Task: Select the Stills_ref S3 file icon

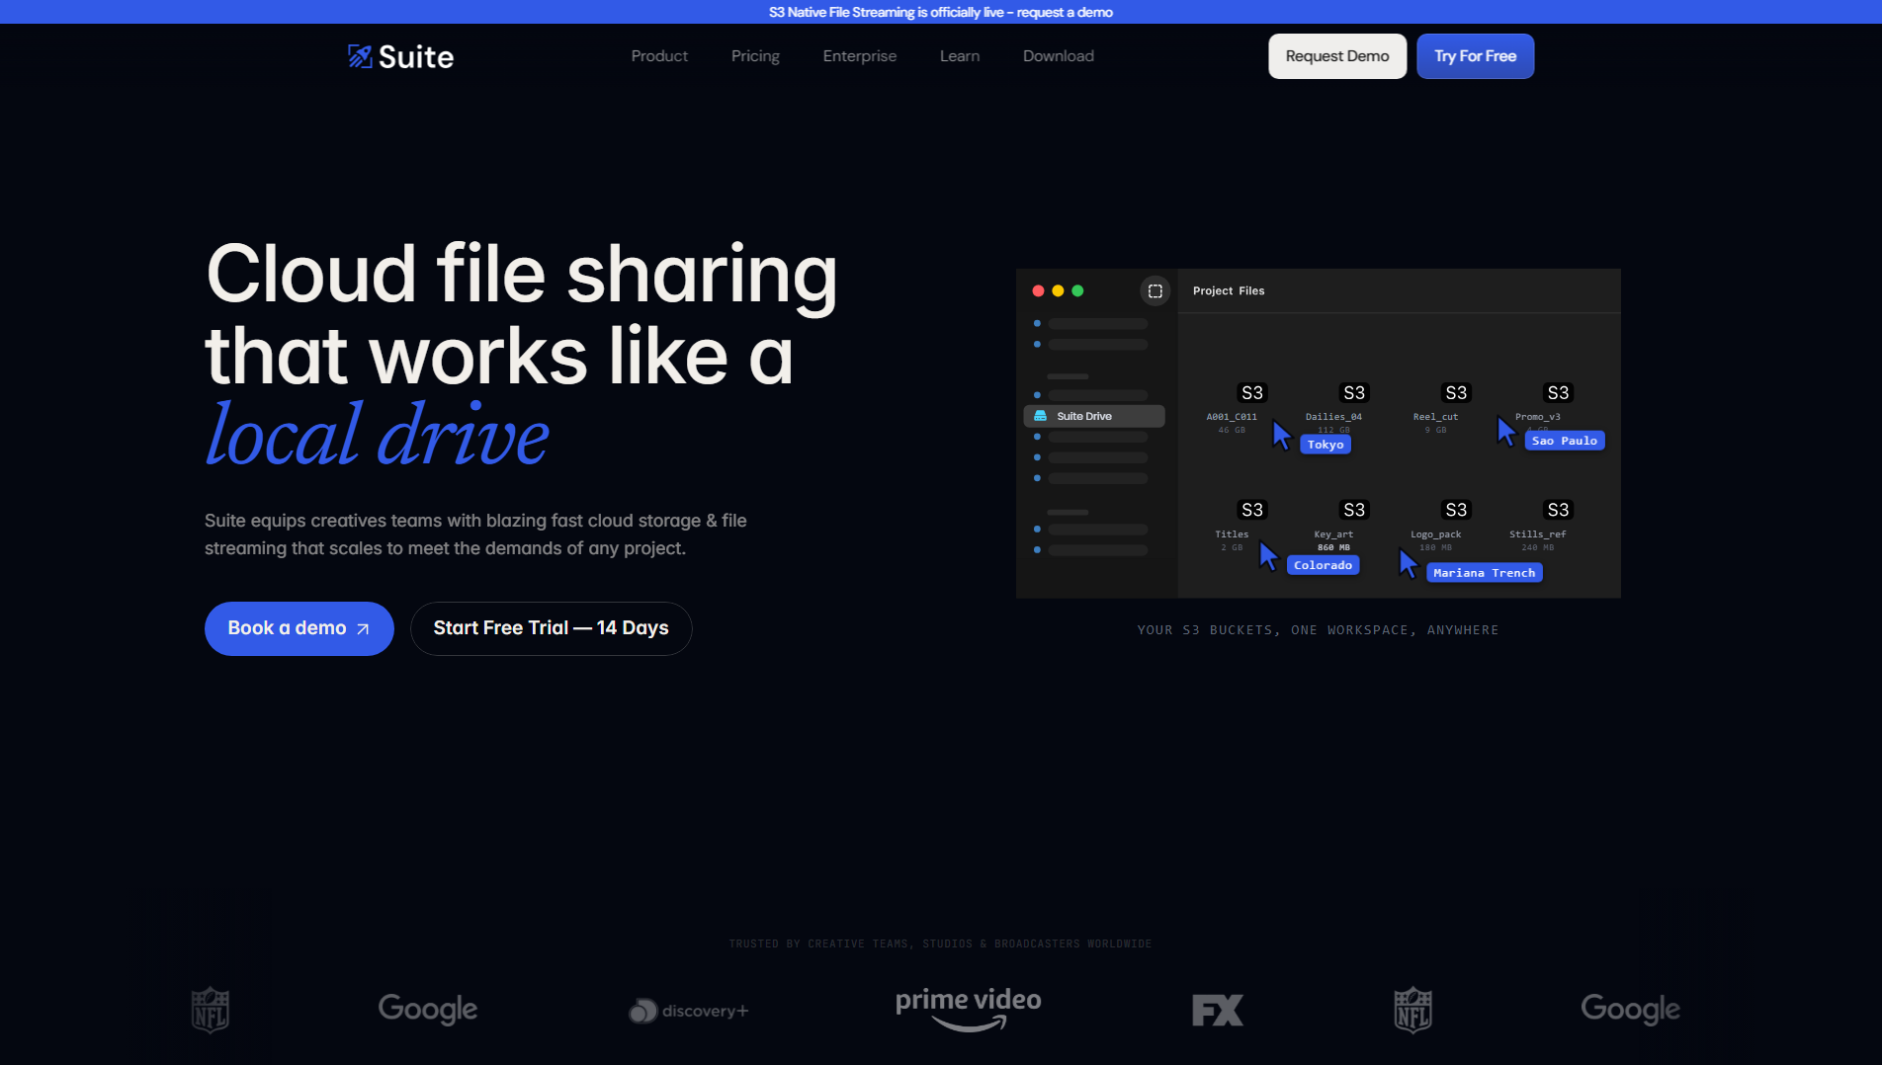Action: point(1558,510)
